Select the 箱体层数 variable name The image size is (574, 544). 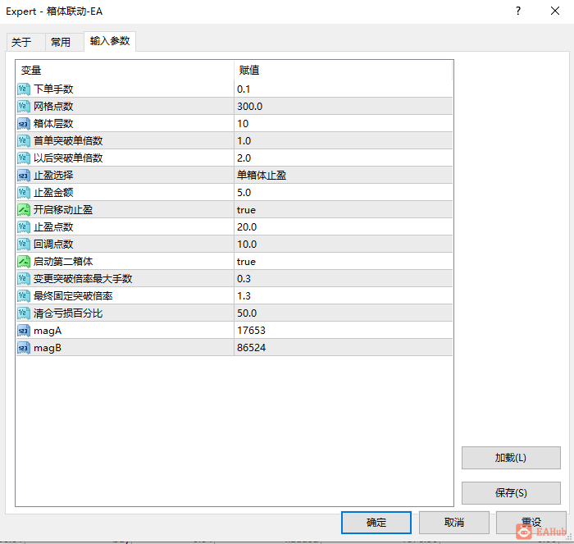pyautogui.click(x=53, y=123)
